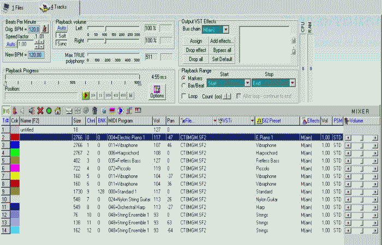
Task: Enable the Loop checkbox
Action: 183,96
